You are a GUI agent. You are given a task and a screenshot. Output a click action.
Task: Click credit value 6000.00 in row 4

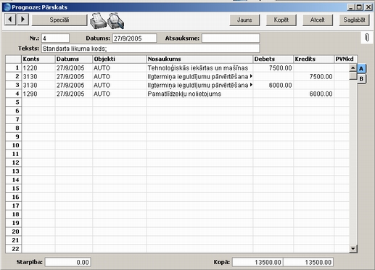[x=313, y=94]
